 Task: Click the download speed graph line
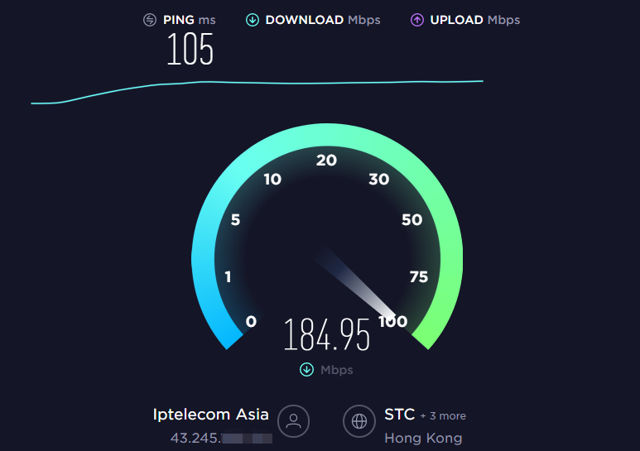(257, 88)
